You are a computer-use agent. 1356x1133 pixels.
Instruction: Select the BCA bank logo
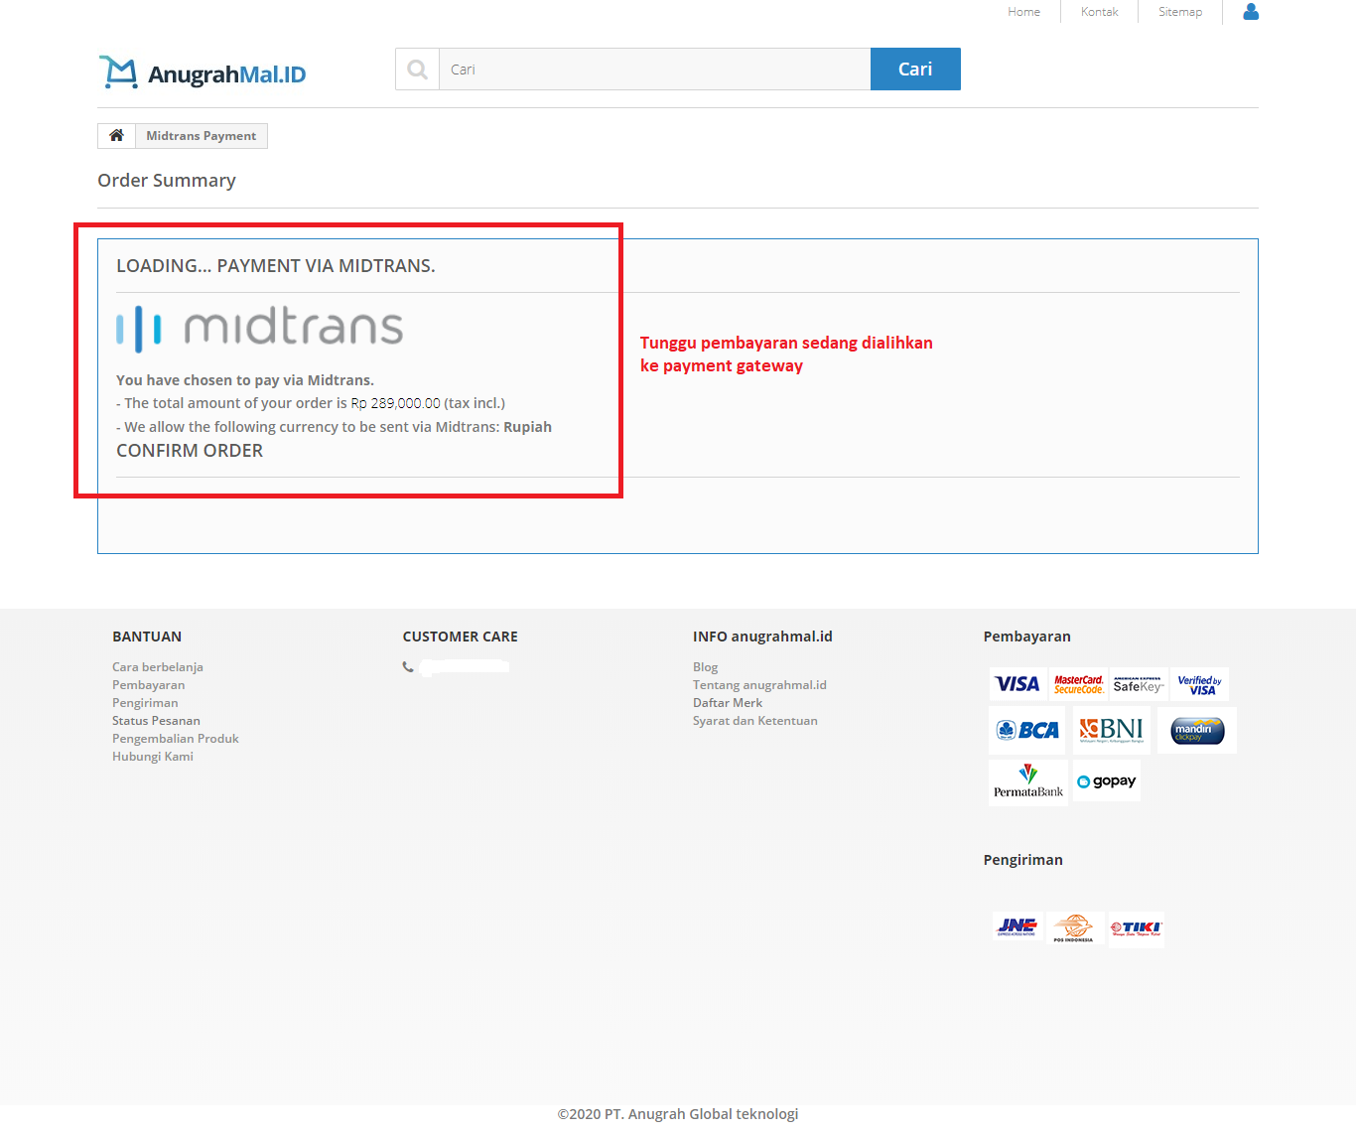(1027, 730)
